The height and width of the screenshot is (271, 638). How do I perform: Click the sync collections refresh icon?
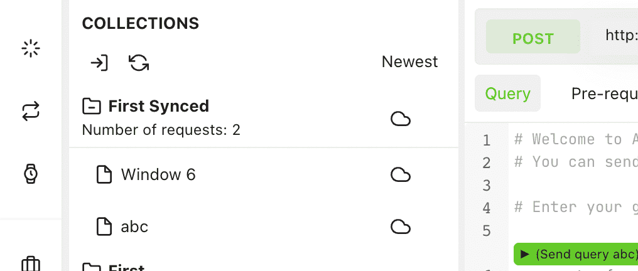coord(139,62)
